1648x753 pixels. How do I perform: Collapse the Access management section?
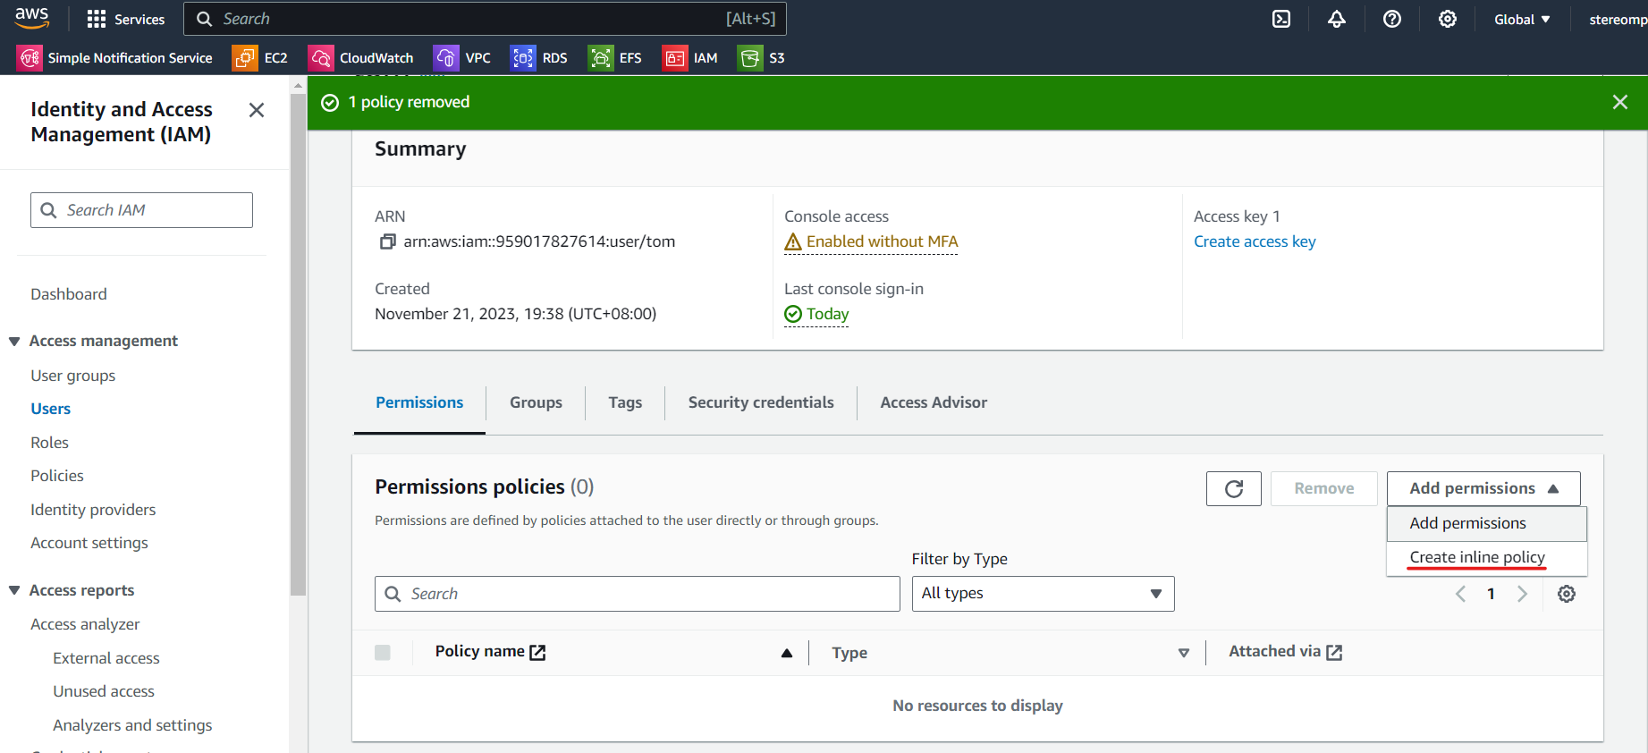tap(14, 342)
